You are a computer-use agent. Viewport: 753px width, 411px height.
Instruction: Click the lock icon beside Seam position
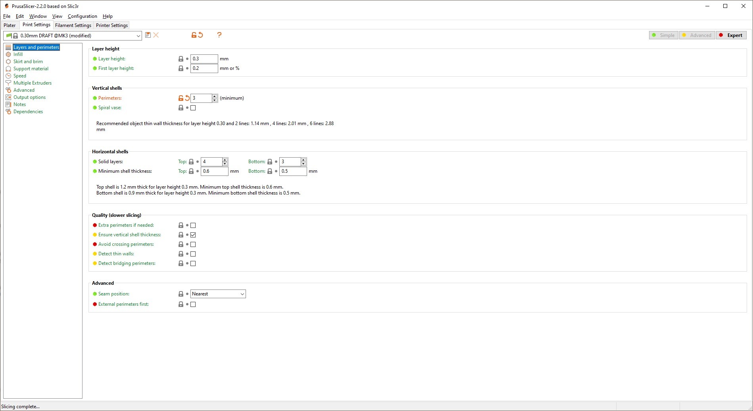(x=181, y=294)
